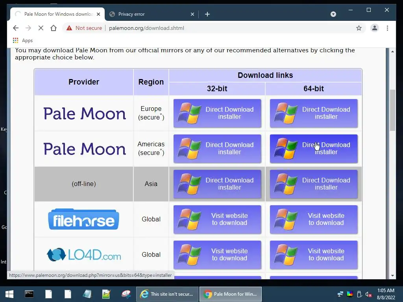The height and width of the screenshot is (302, 403).
Task: Click the 'Global' region cell in the filehorse row
Action: 151,219
